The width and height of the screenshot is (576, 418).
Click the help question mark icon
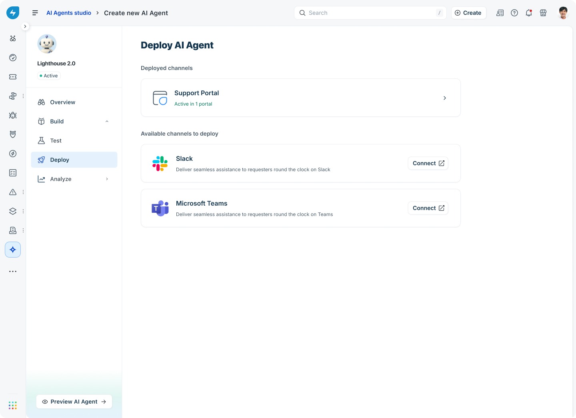[514, 13]
